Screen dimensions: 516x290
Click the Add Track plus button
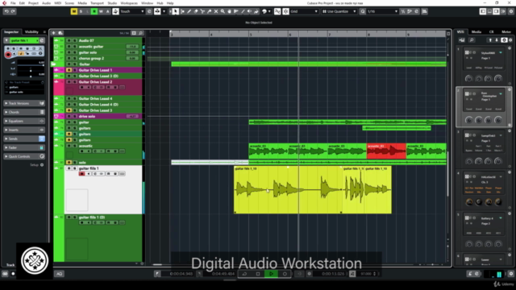point(54,33)
